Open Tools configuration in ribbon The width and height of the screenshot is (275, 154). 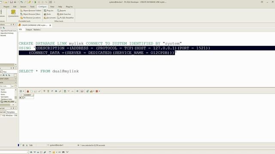pos(47,14)
